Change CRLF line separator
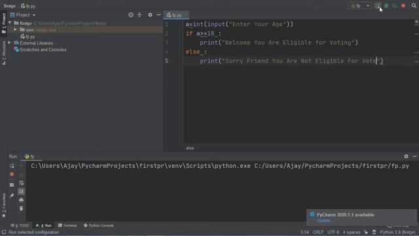The image size is (419, 236). click(318, 232)
